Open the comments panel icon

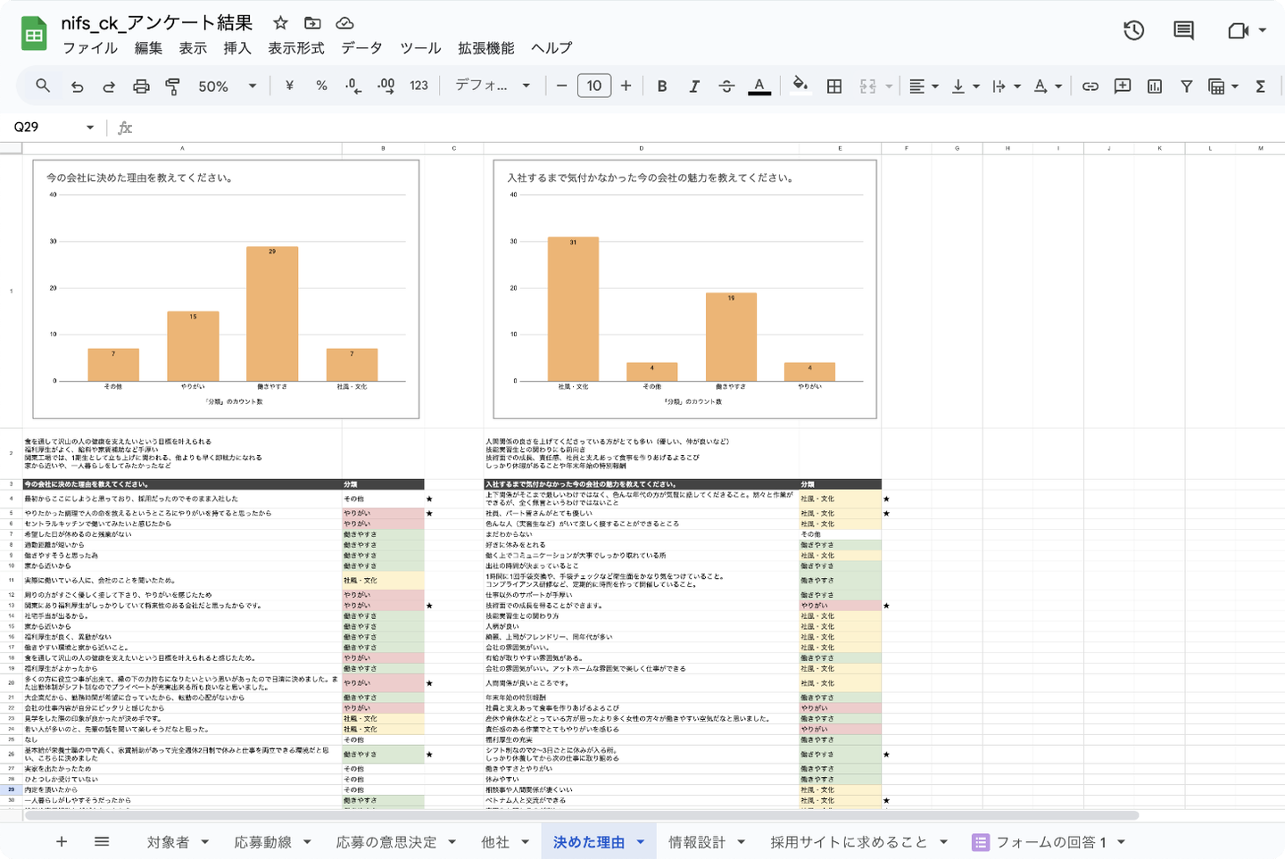pyautogui.click(x=1183, y=30)
